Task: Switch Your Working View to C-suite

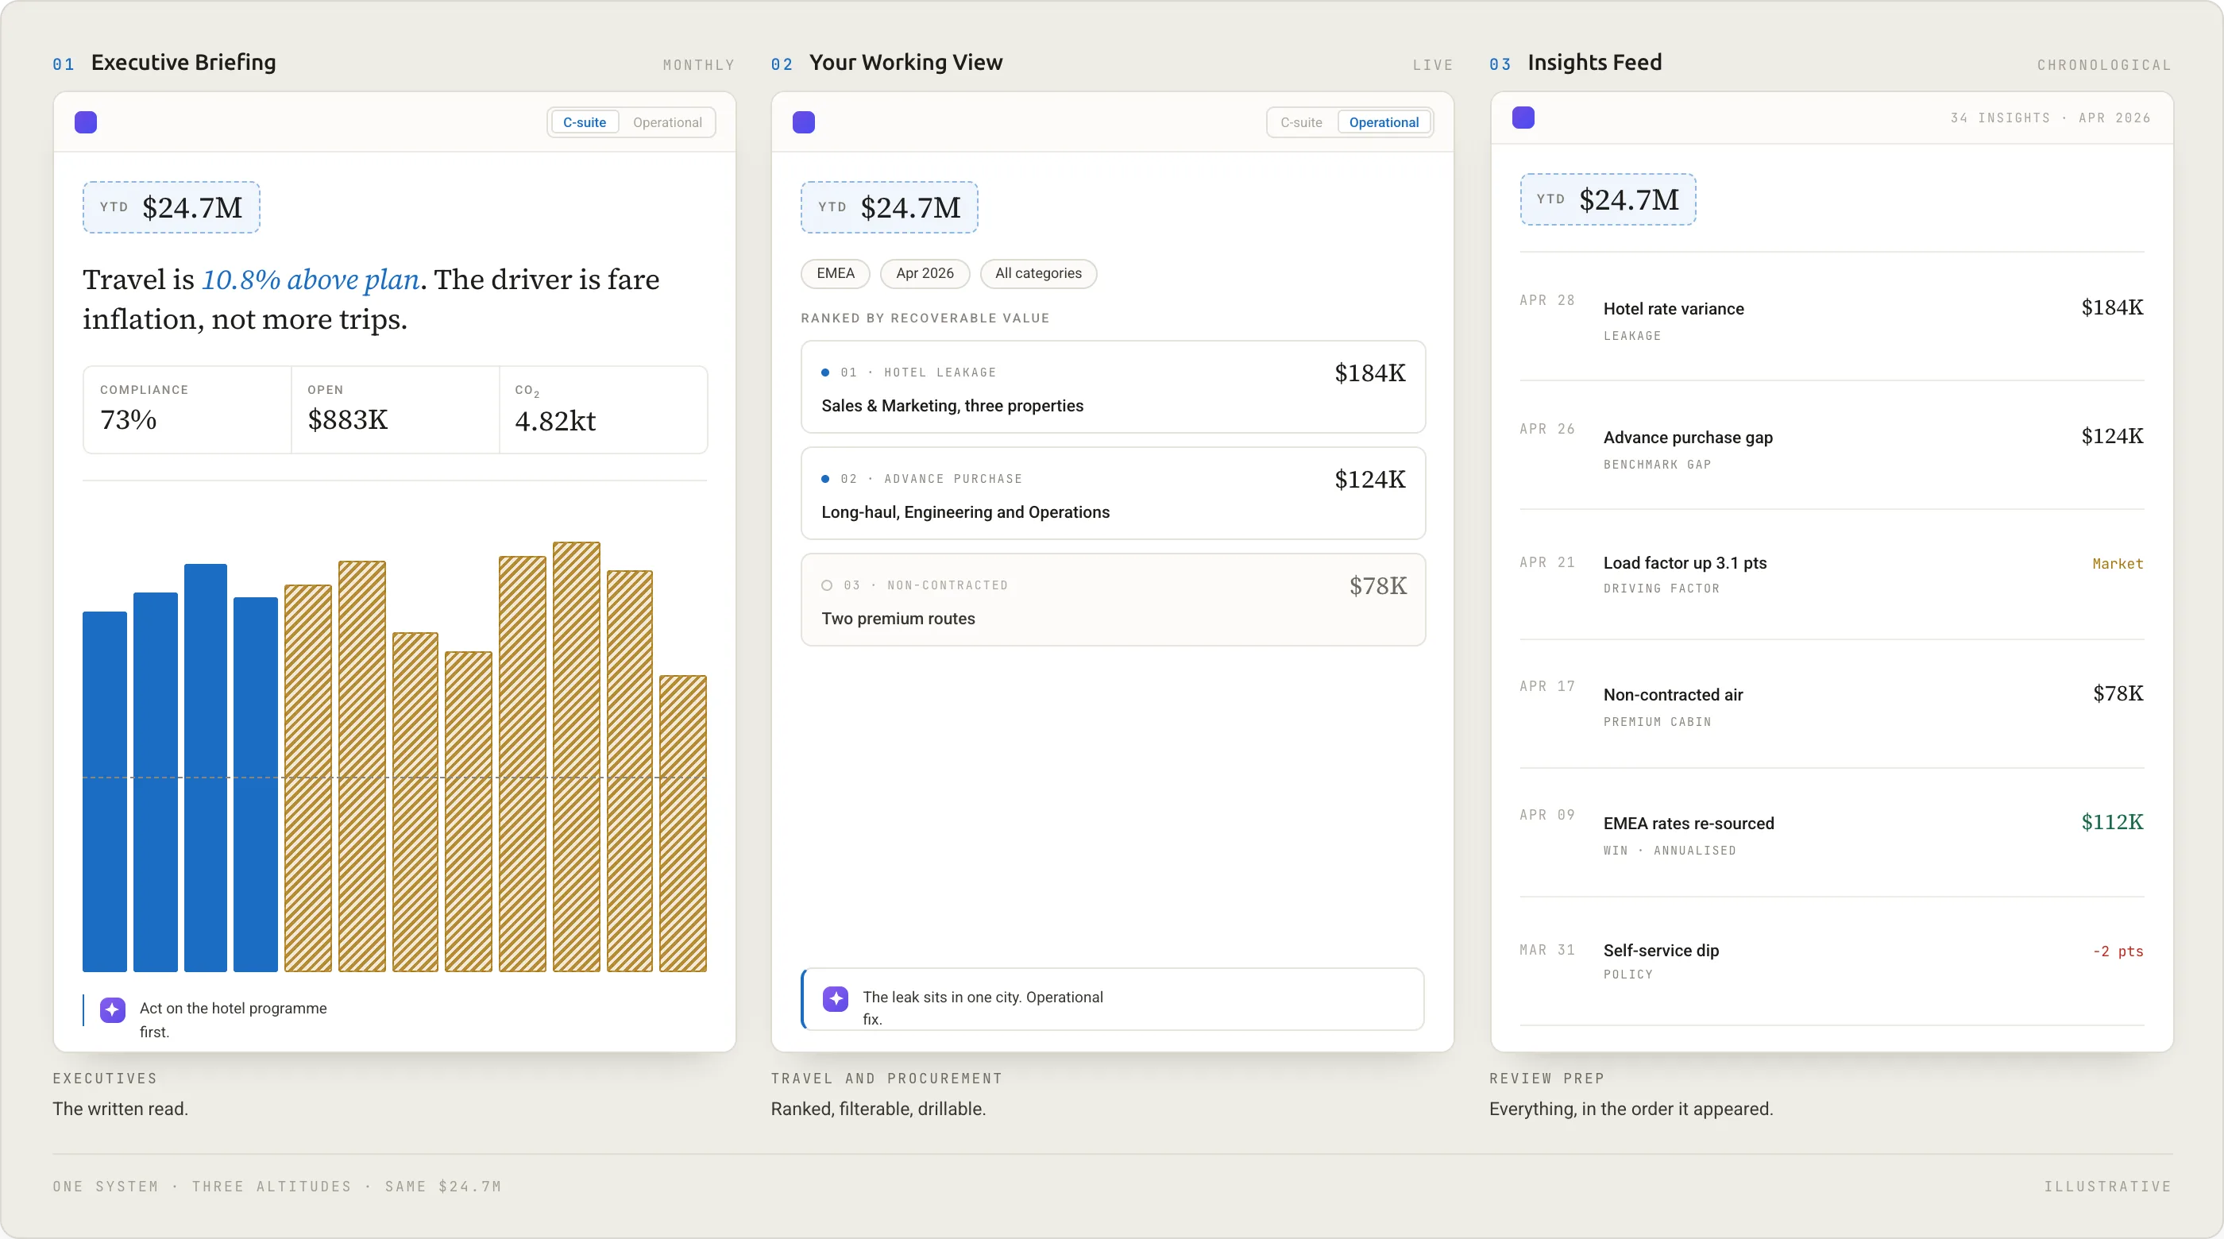Action: point(1302,122)
